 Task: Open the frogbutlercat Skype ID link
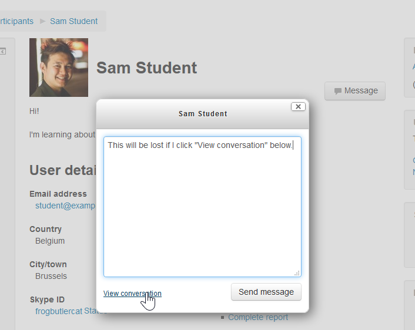click(x=59, y=311)
